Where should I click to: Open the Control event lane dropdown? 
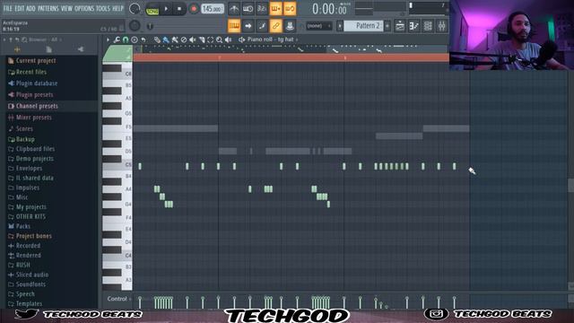click(118, 299)
